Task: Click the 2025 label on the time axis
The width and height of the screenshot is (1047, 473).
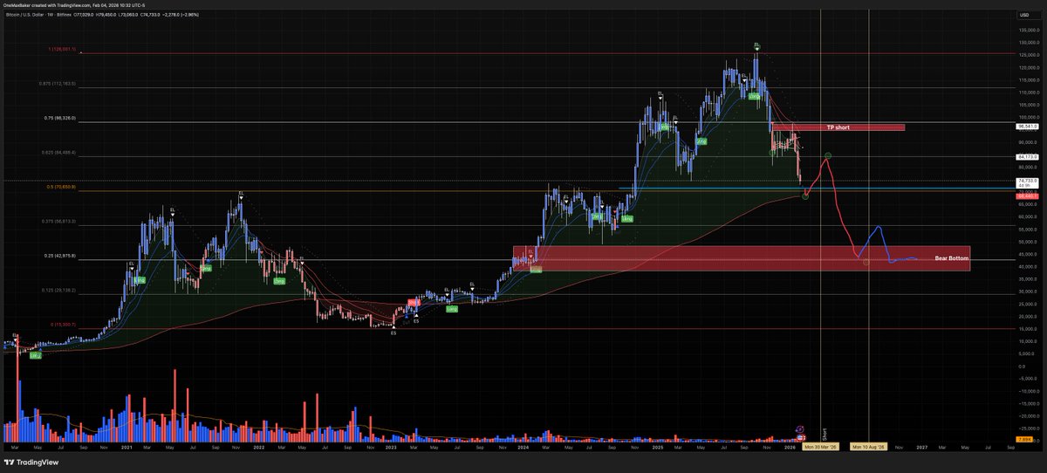Action: click(x=658, y=446)
